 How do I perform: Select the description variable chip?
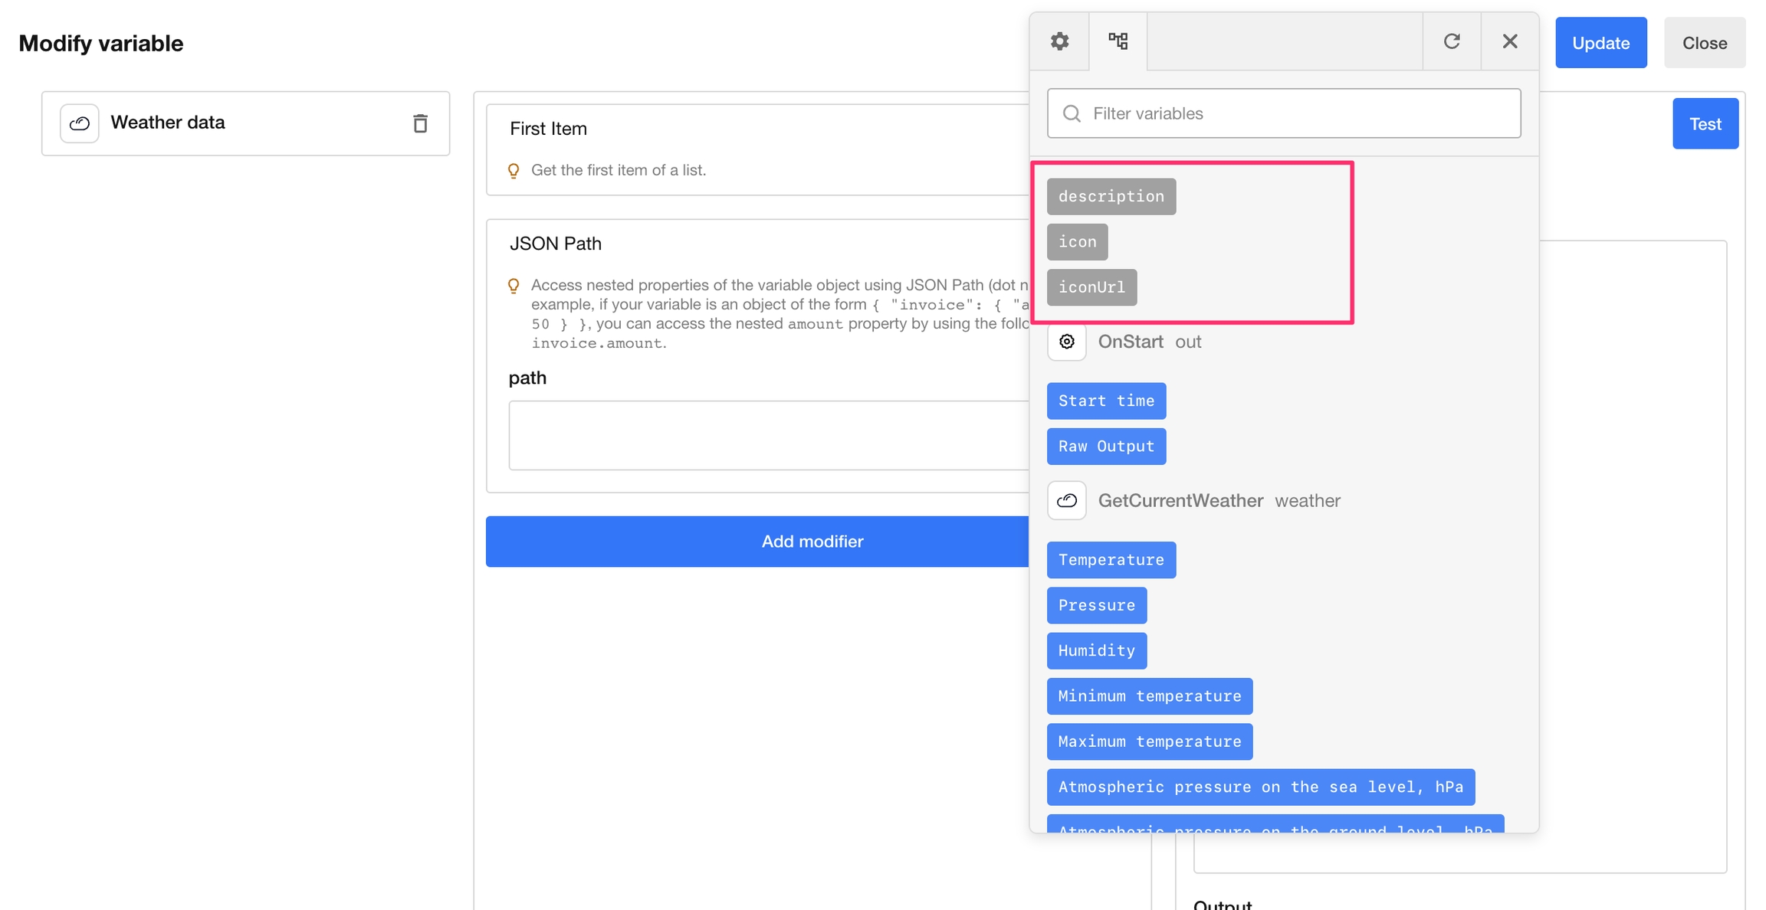(x=1111, y=197)
